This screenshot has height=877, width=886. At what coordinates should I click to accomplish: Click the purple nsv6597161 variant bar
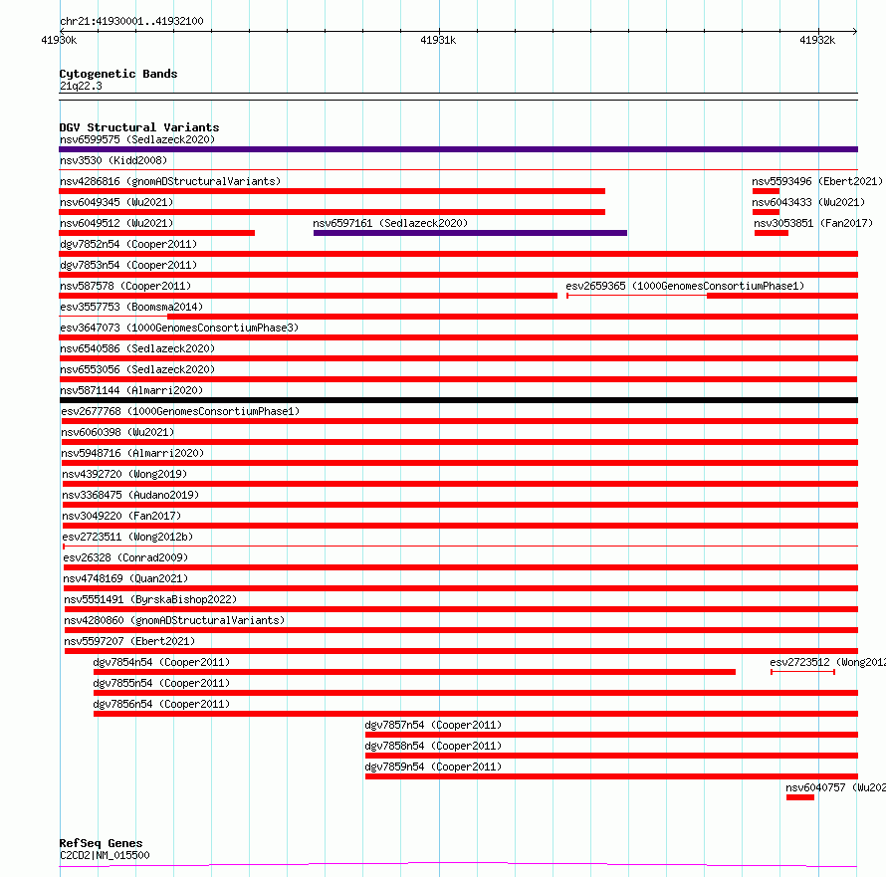tap(470, 233)
